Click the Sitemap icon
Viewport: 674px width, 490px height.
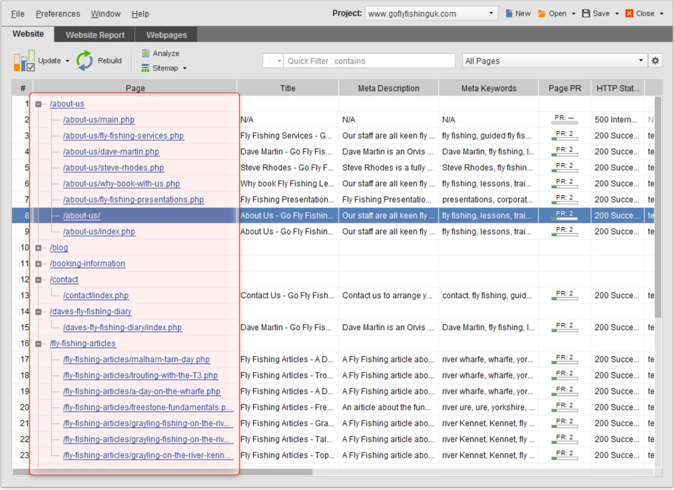[145, 68]
